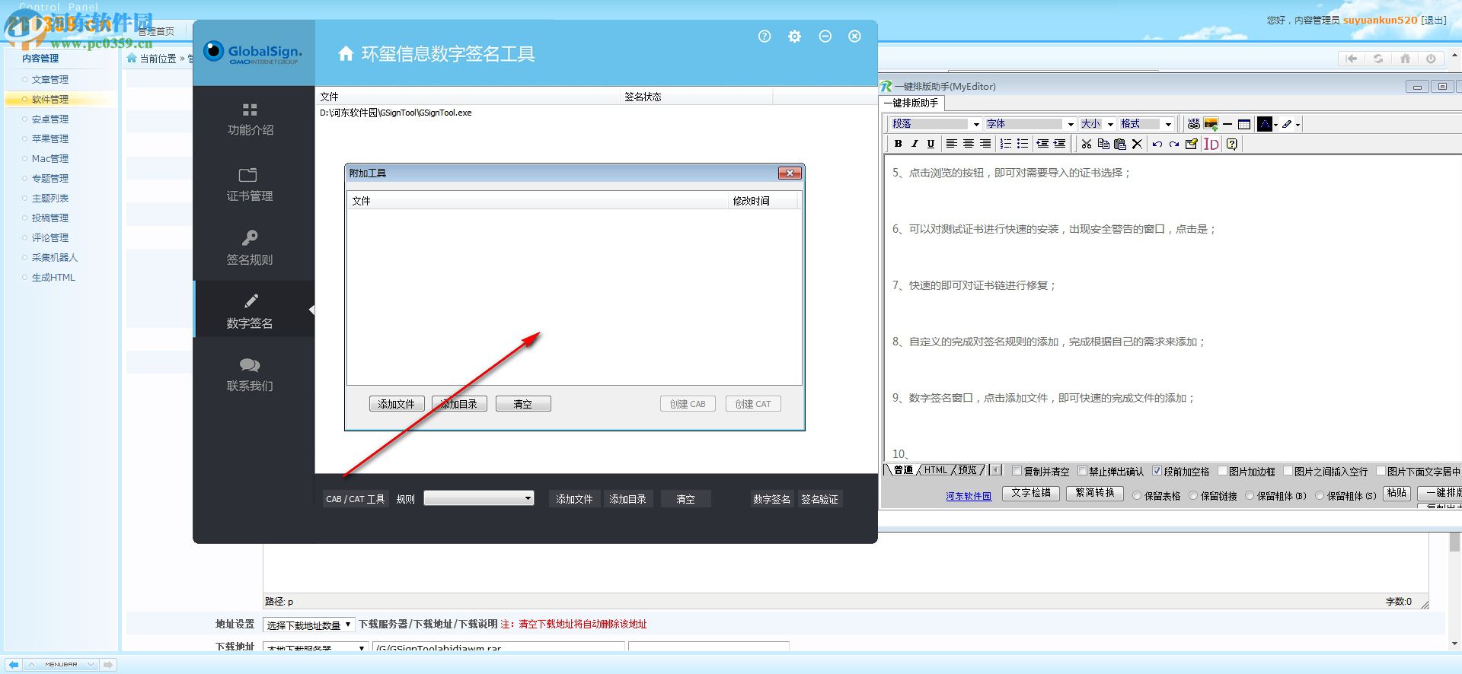The height and width of the screenshot is (674, 1462).
Task: Insert bulleted list in MyEditor
Action: tap(1023, 144)
